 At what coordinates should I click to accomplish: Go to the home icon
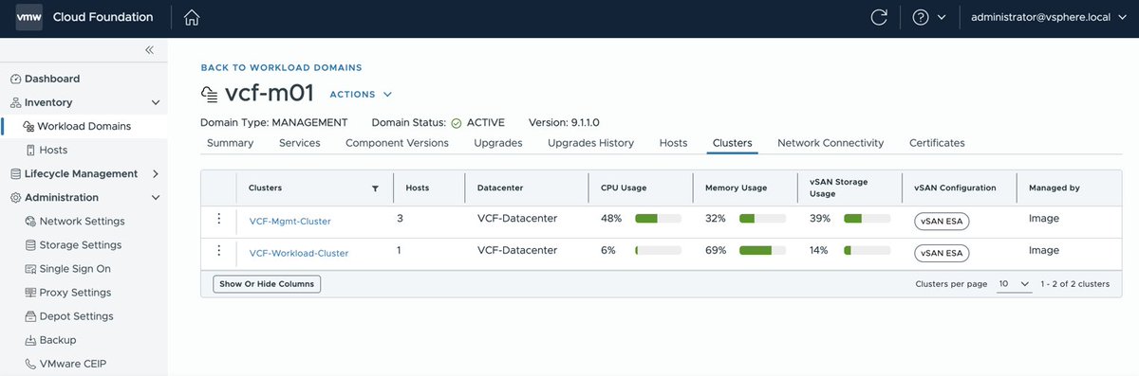tap(192, 17)
